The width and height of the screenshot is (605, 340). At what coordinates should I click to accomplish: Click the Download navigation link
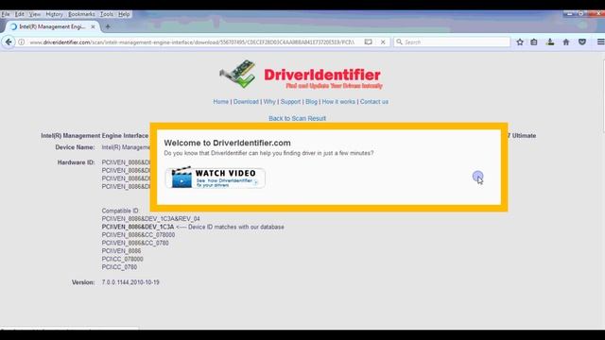[x=246, y=102]
